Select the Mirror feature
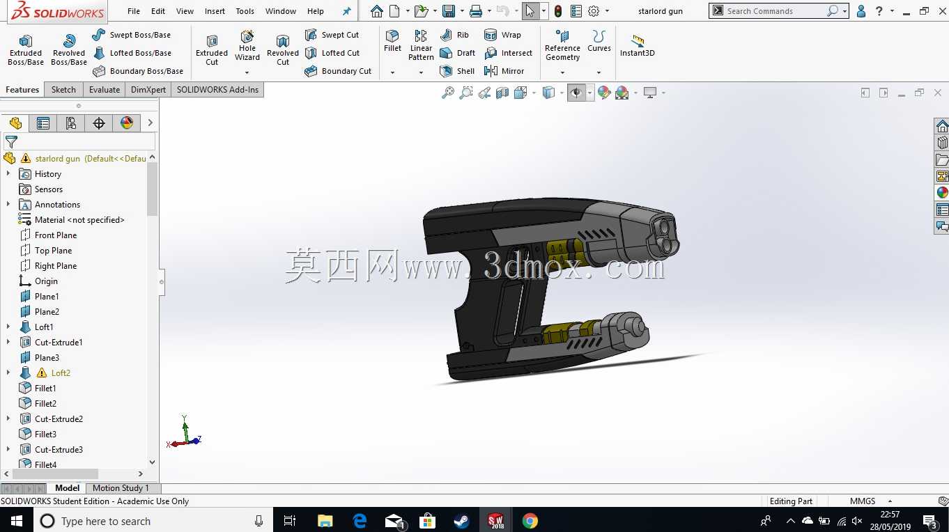949x532 pixels. [504, 71]
